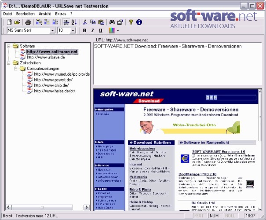The height and width of the screenshot is (220, 266).
Task: Click the Wohn-Trends bei Otto banner
Action: pos(189,127)
